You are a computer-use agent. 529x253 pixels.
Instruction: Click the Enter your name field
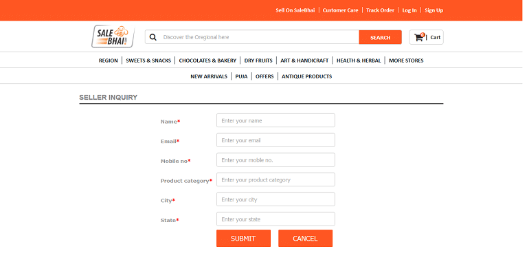click(x=275, y=120)
